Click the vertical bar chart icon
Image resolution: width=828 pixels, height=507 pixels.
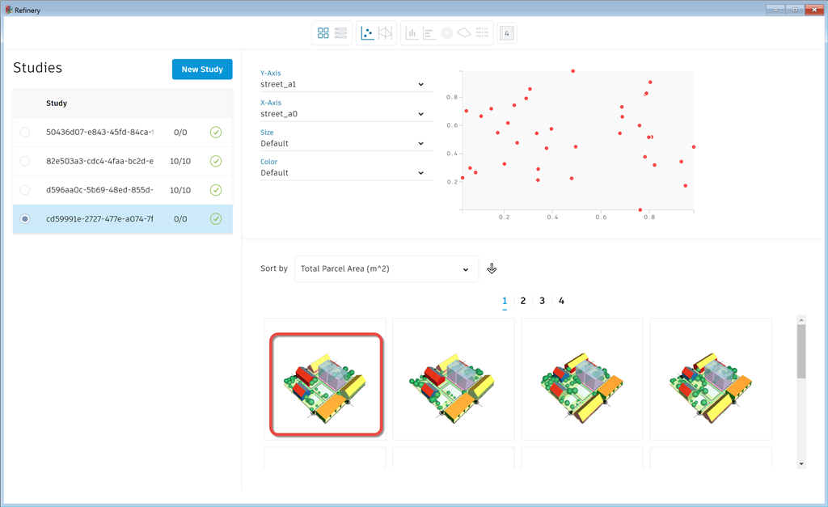412,33
